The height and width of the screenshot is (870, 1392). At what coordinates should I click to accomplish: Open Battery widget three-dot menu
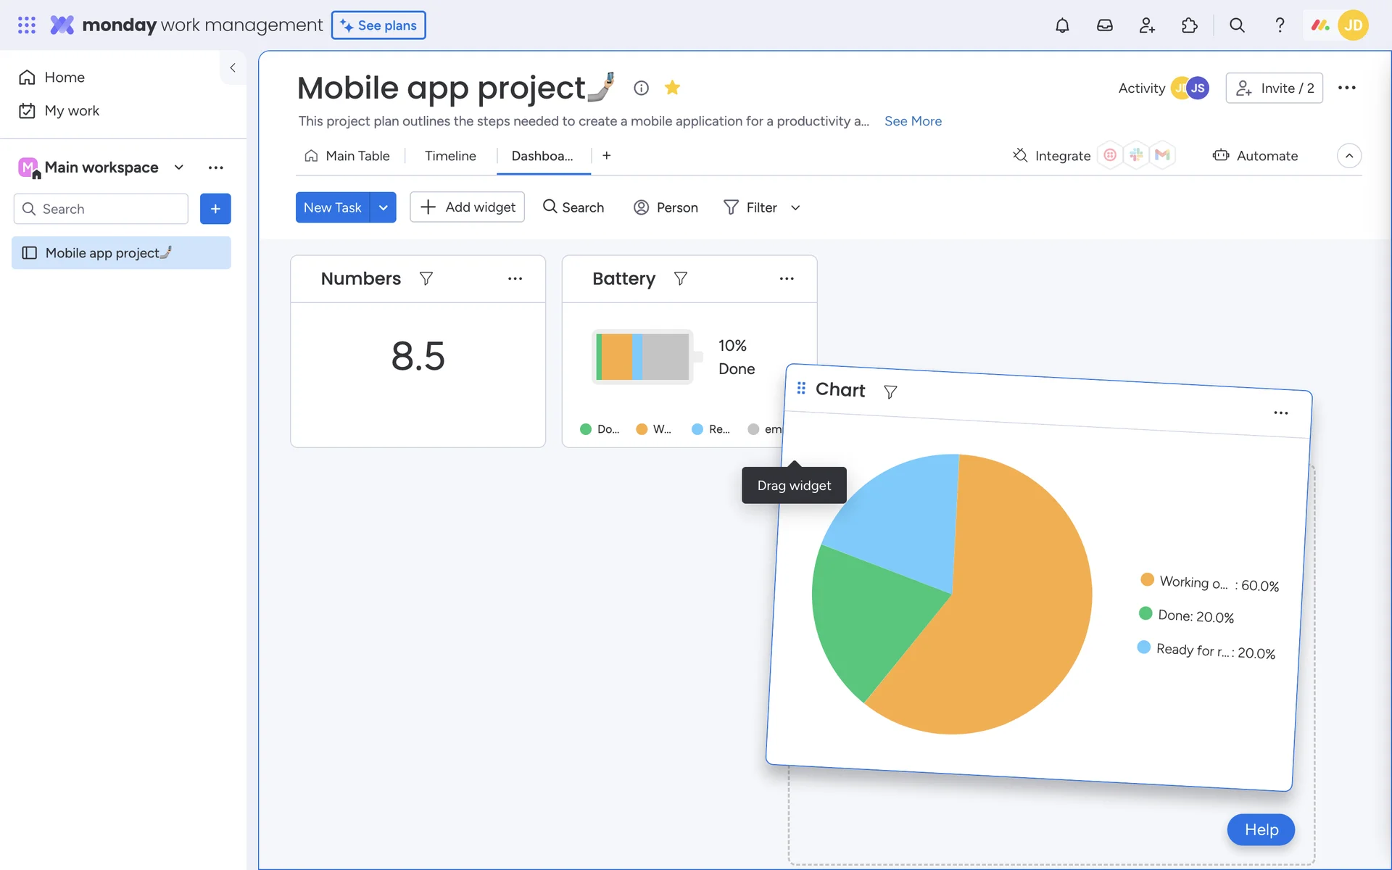tap(787, 278)
